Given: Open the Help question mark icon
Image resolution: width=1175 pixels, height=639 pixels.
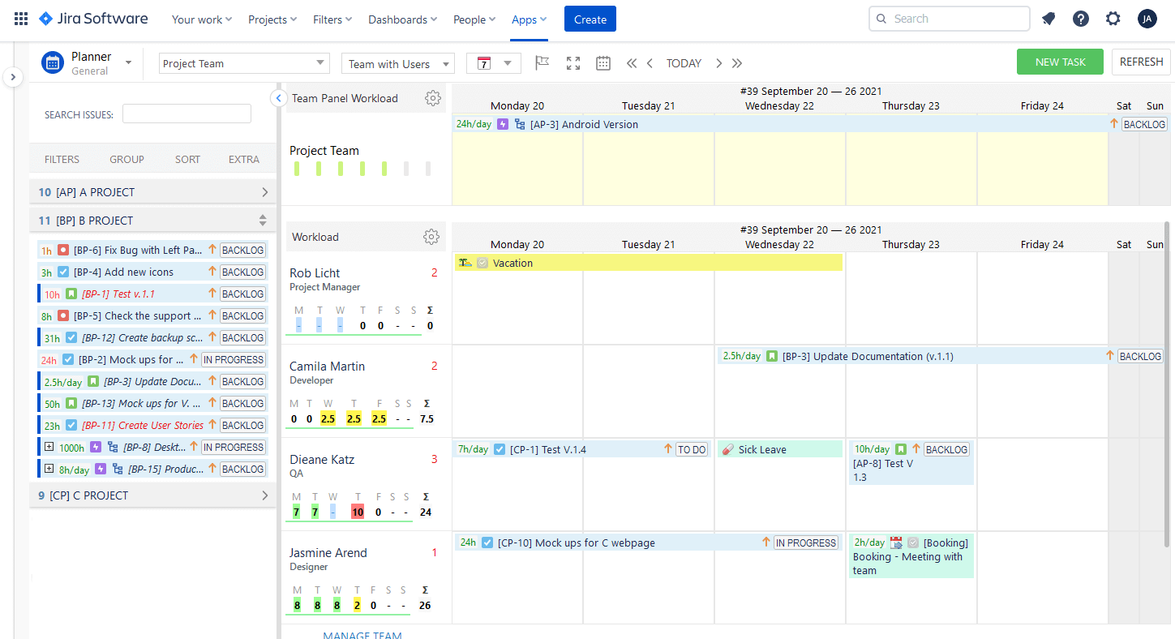Looking at the screenshot, I should [x=1080, y=18].
